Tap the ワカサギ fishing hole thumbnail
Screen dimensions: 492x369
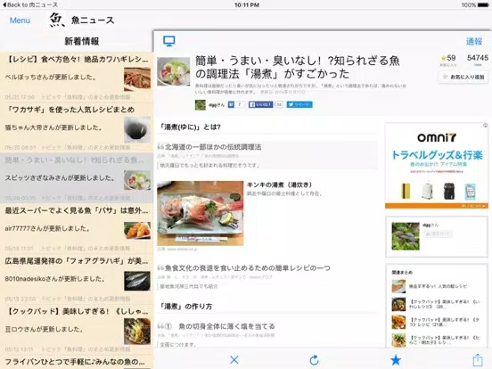[137, 130]
